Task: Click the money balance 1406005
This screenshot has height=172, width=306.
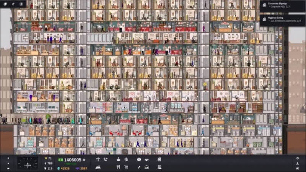Action: click(73, 160)
